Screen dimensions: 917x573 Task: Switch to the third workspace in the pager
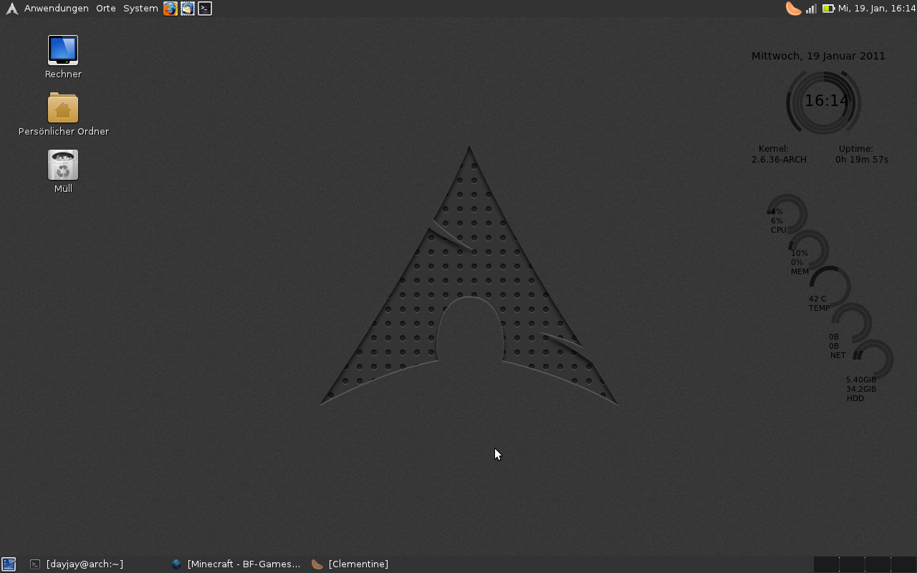(878, 564)
